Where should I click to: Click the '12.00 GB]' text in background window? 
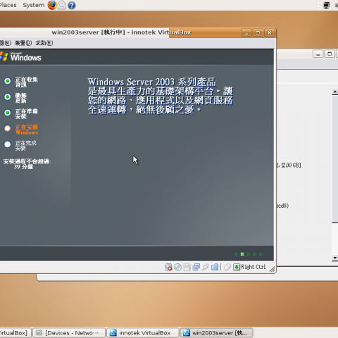(x=291, y=165)
